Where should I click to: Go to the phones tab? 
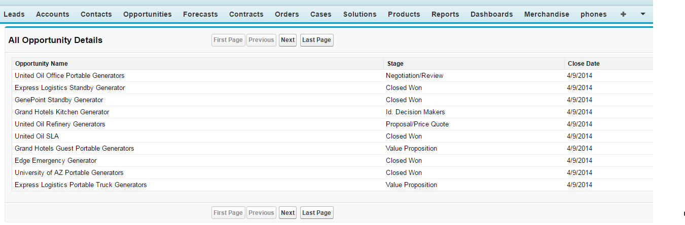[x=594, y=14]
